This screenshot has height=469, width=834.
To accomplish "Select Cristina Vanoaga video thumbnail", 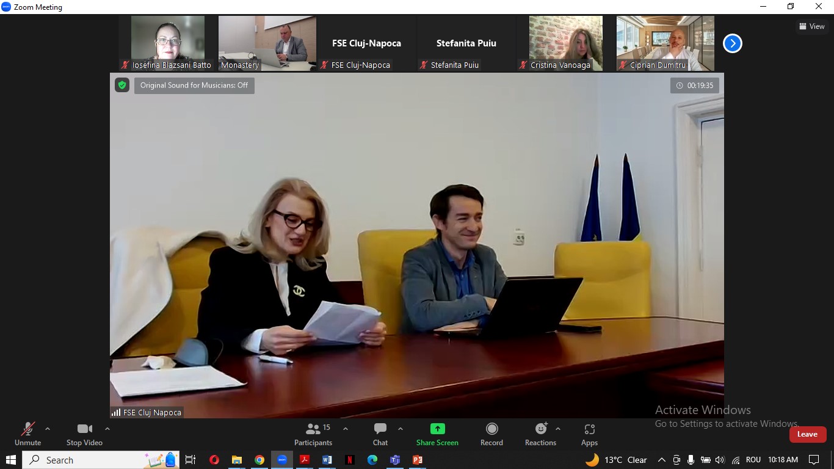I will [565, 43].
